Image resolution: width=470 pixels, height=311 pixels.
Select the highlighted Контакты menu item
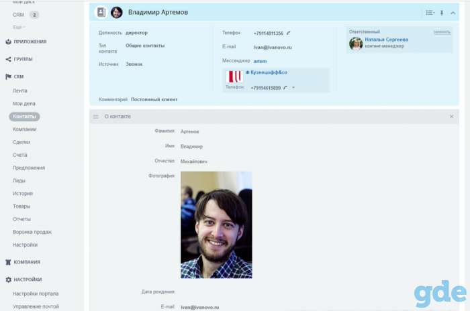[x=24, y=117]
